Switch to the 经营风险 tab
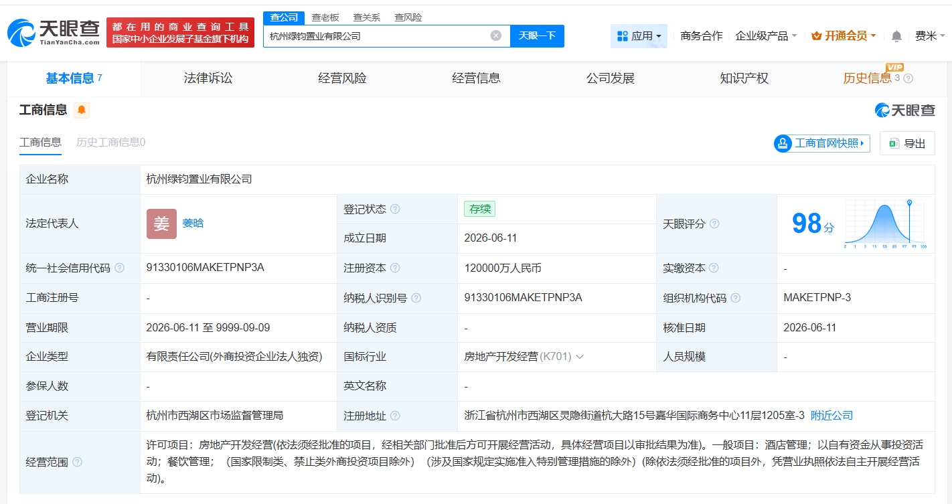The height and width of the screenshot is (504, 952). 342,78
